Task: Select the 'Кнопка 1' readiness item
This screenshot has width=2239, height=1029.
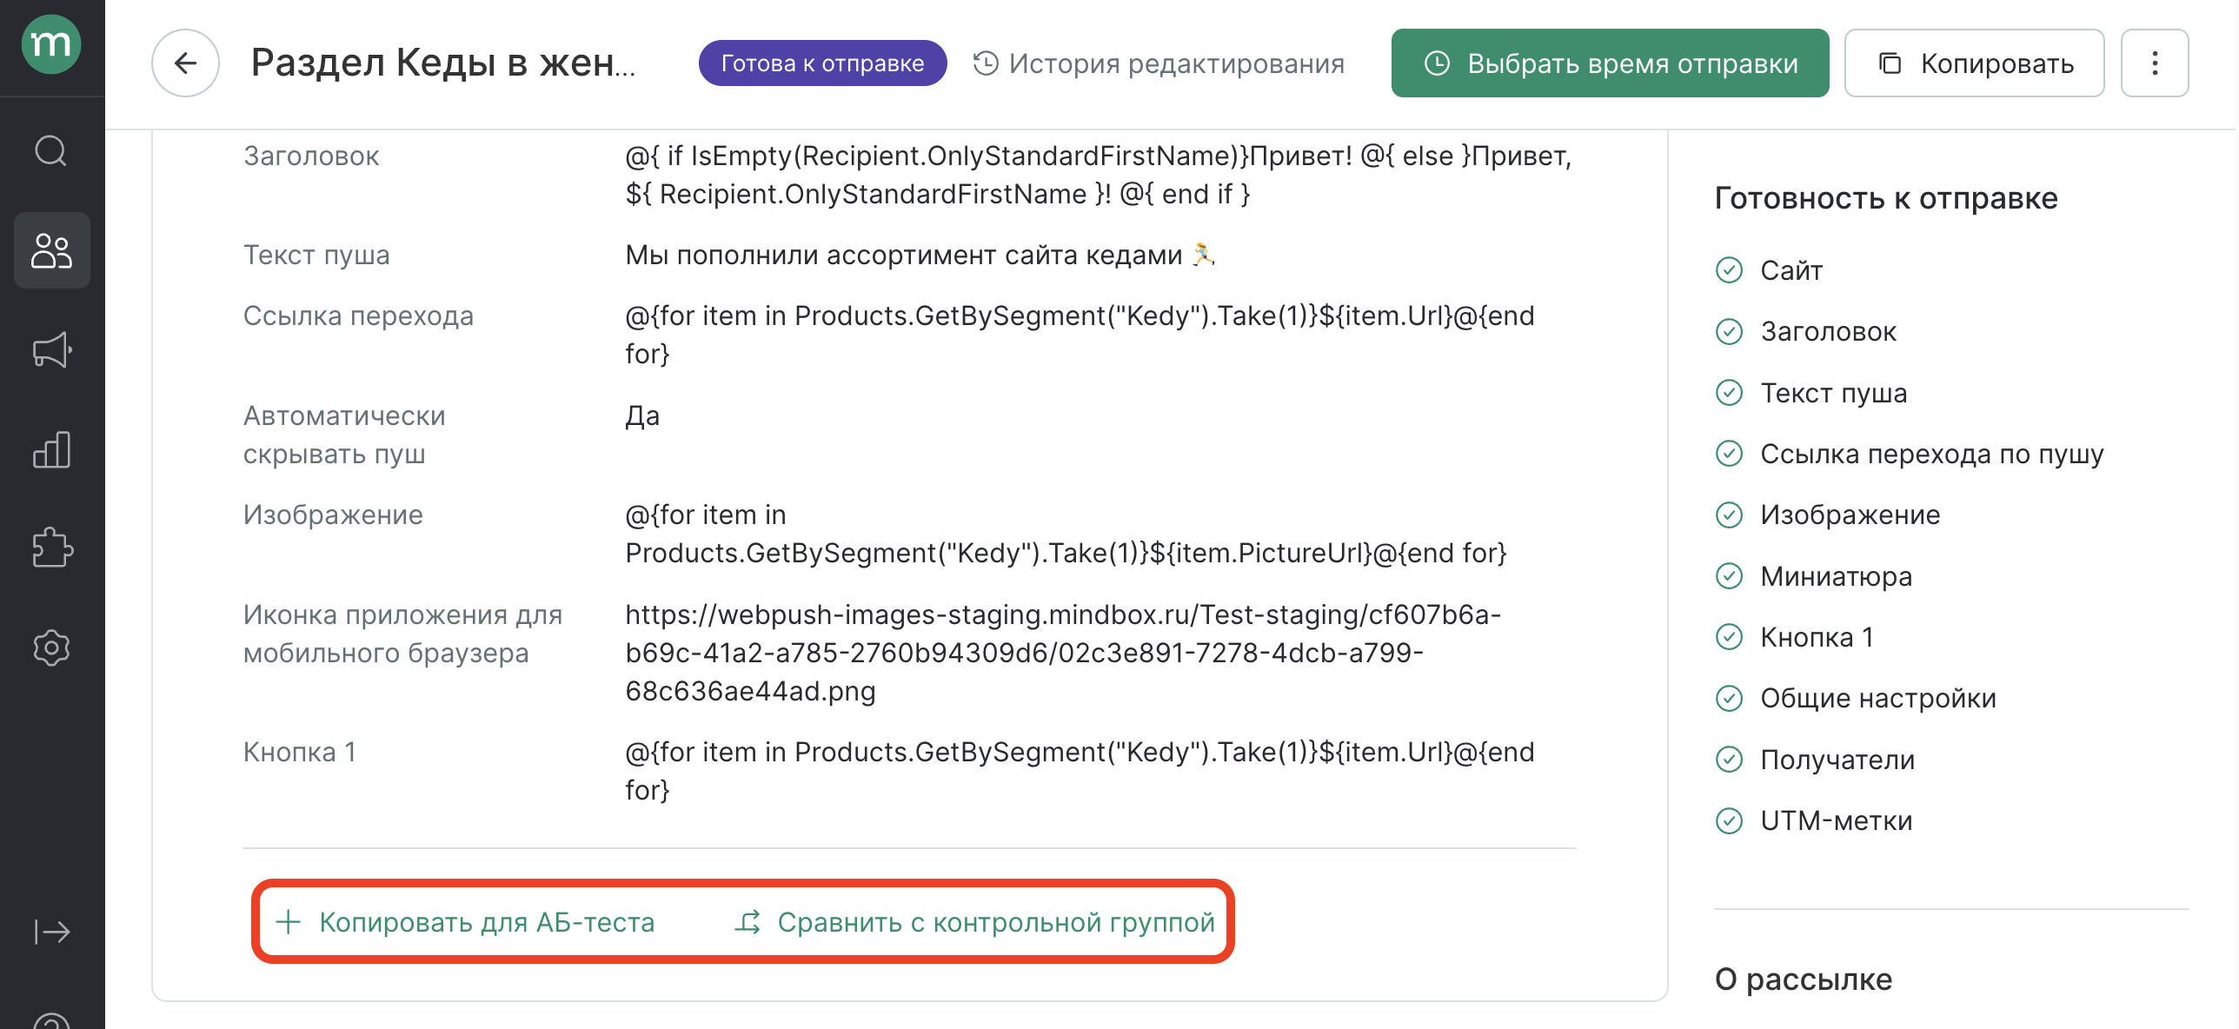Action: tap(1794, 637)
